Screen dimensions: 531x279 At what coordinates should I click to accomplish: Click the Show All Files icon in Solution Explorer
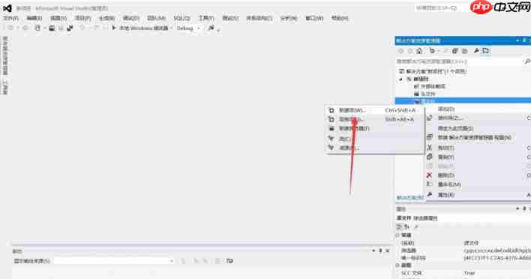pos(465,51)
